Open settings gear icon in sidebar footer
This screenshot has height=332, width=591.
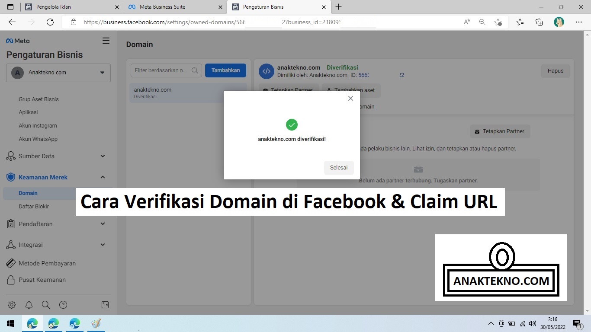click(12, 305)
